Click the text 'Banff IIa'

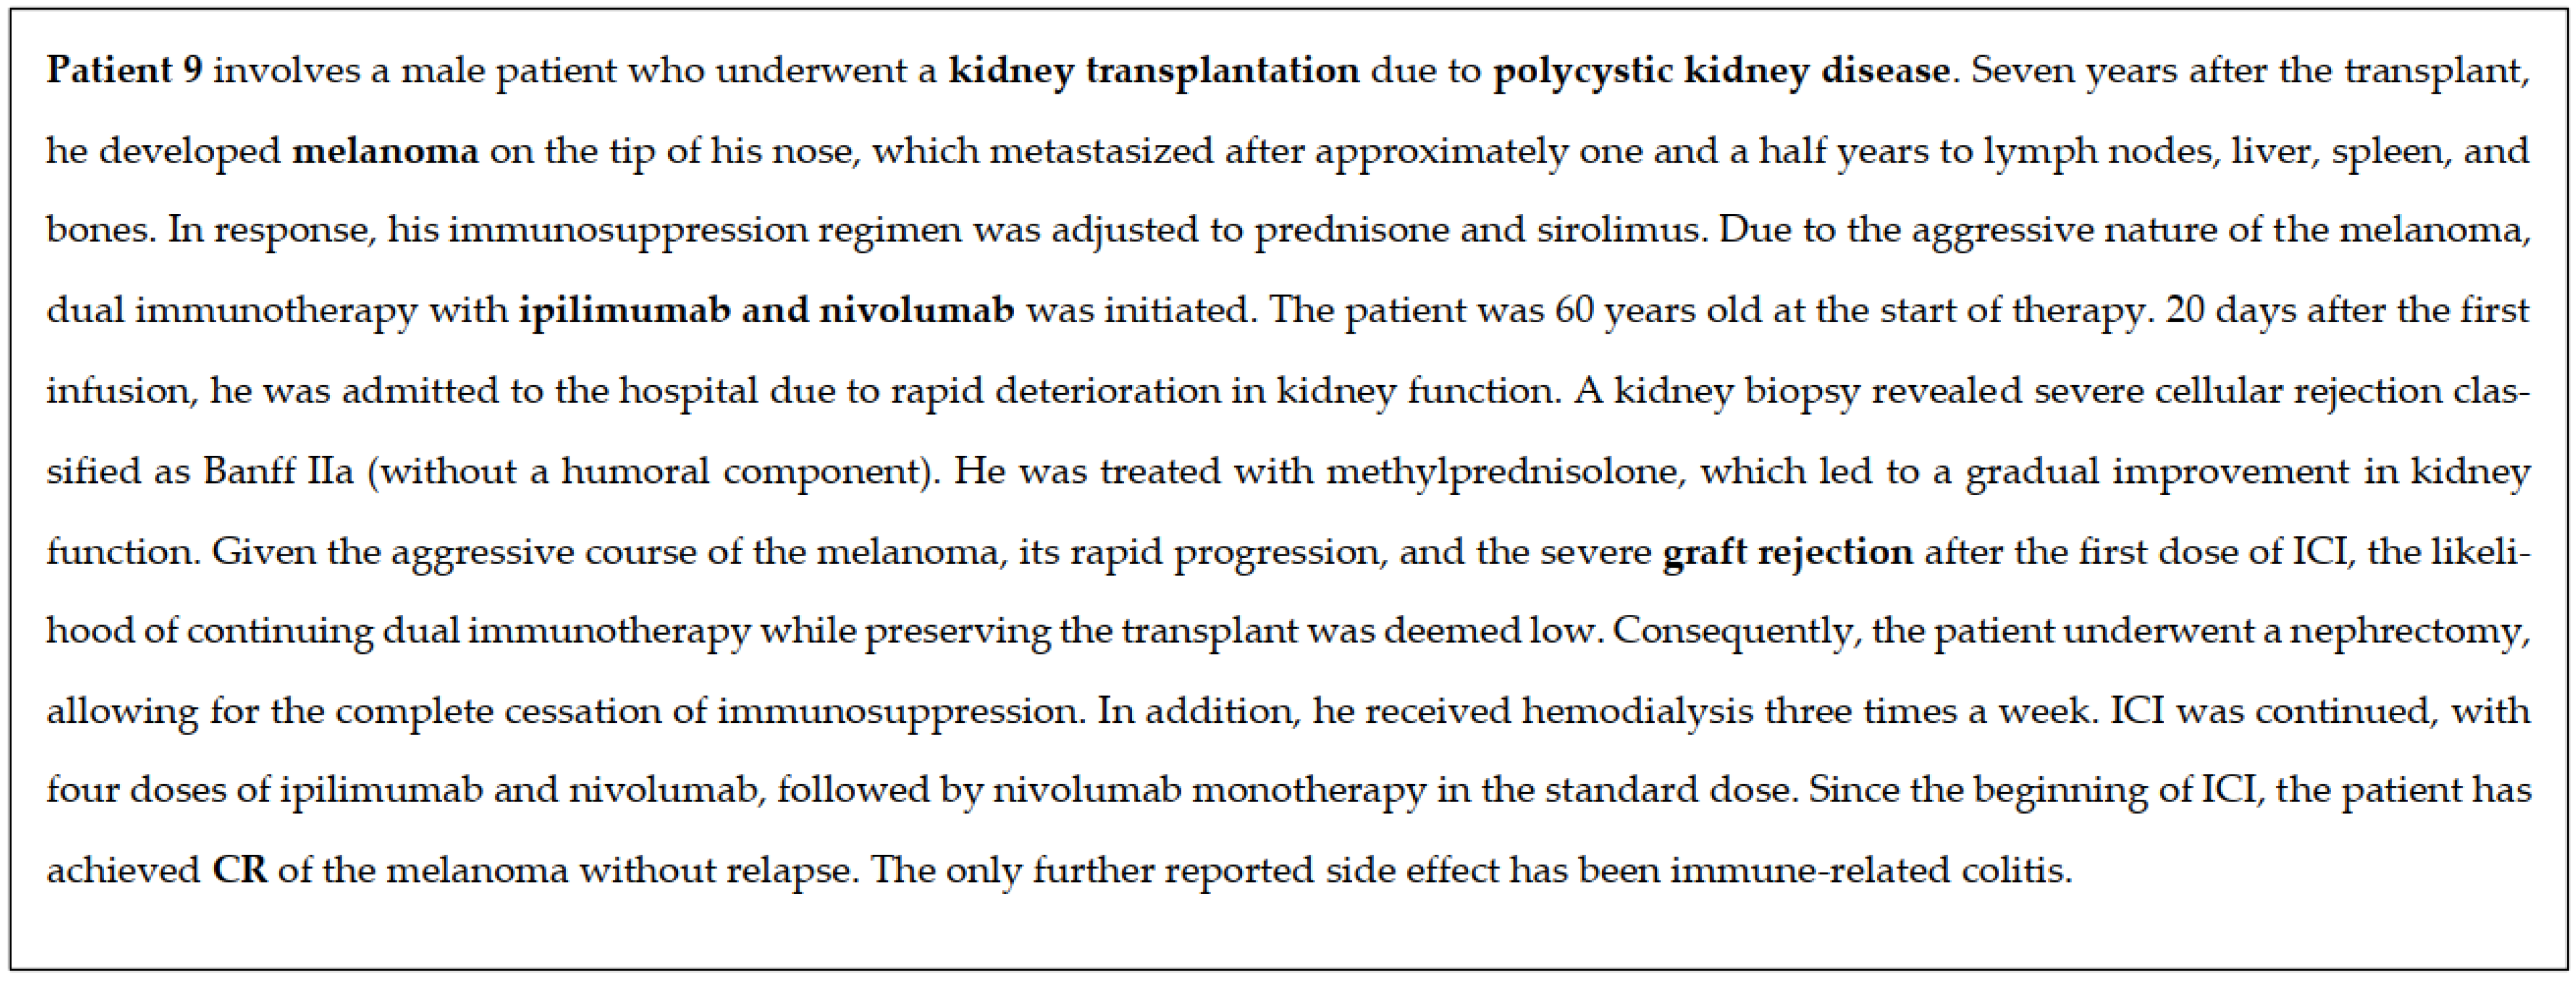[x=278, y=471]
